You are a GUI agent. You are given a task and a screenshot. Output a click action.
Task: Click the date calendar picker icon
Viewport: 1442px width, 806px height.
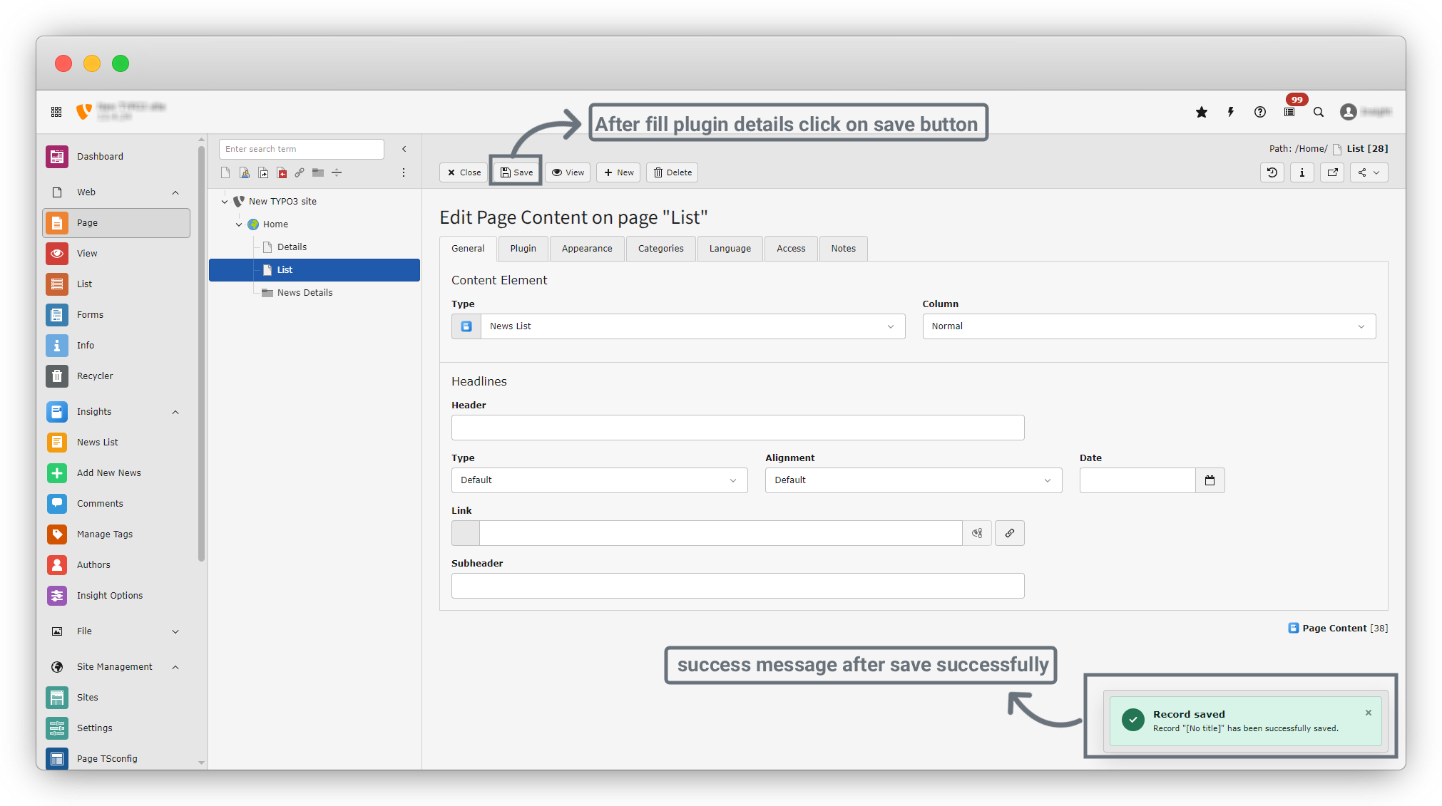pyautogui.click(x=1210, y=480)
